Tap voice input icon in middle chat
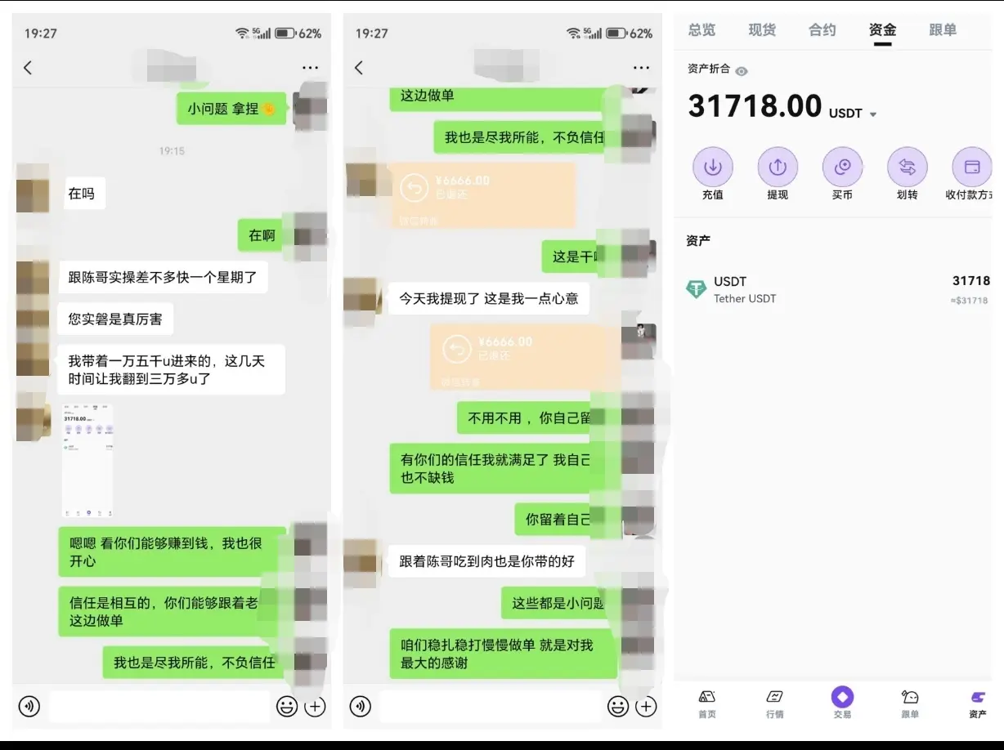This screenshot has width=1004, height=750. [x=361, y=706]
